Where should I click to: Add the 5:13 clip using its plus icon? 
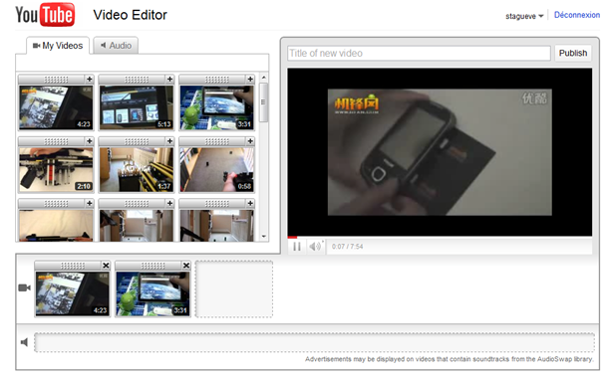pyautogui.click(x=169, y=80)
